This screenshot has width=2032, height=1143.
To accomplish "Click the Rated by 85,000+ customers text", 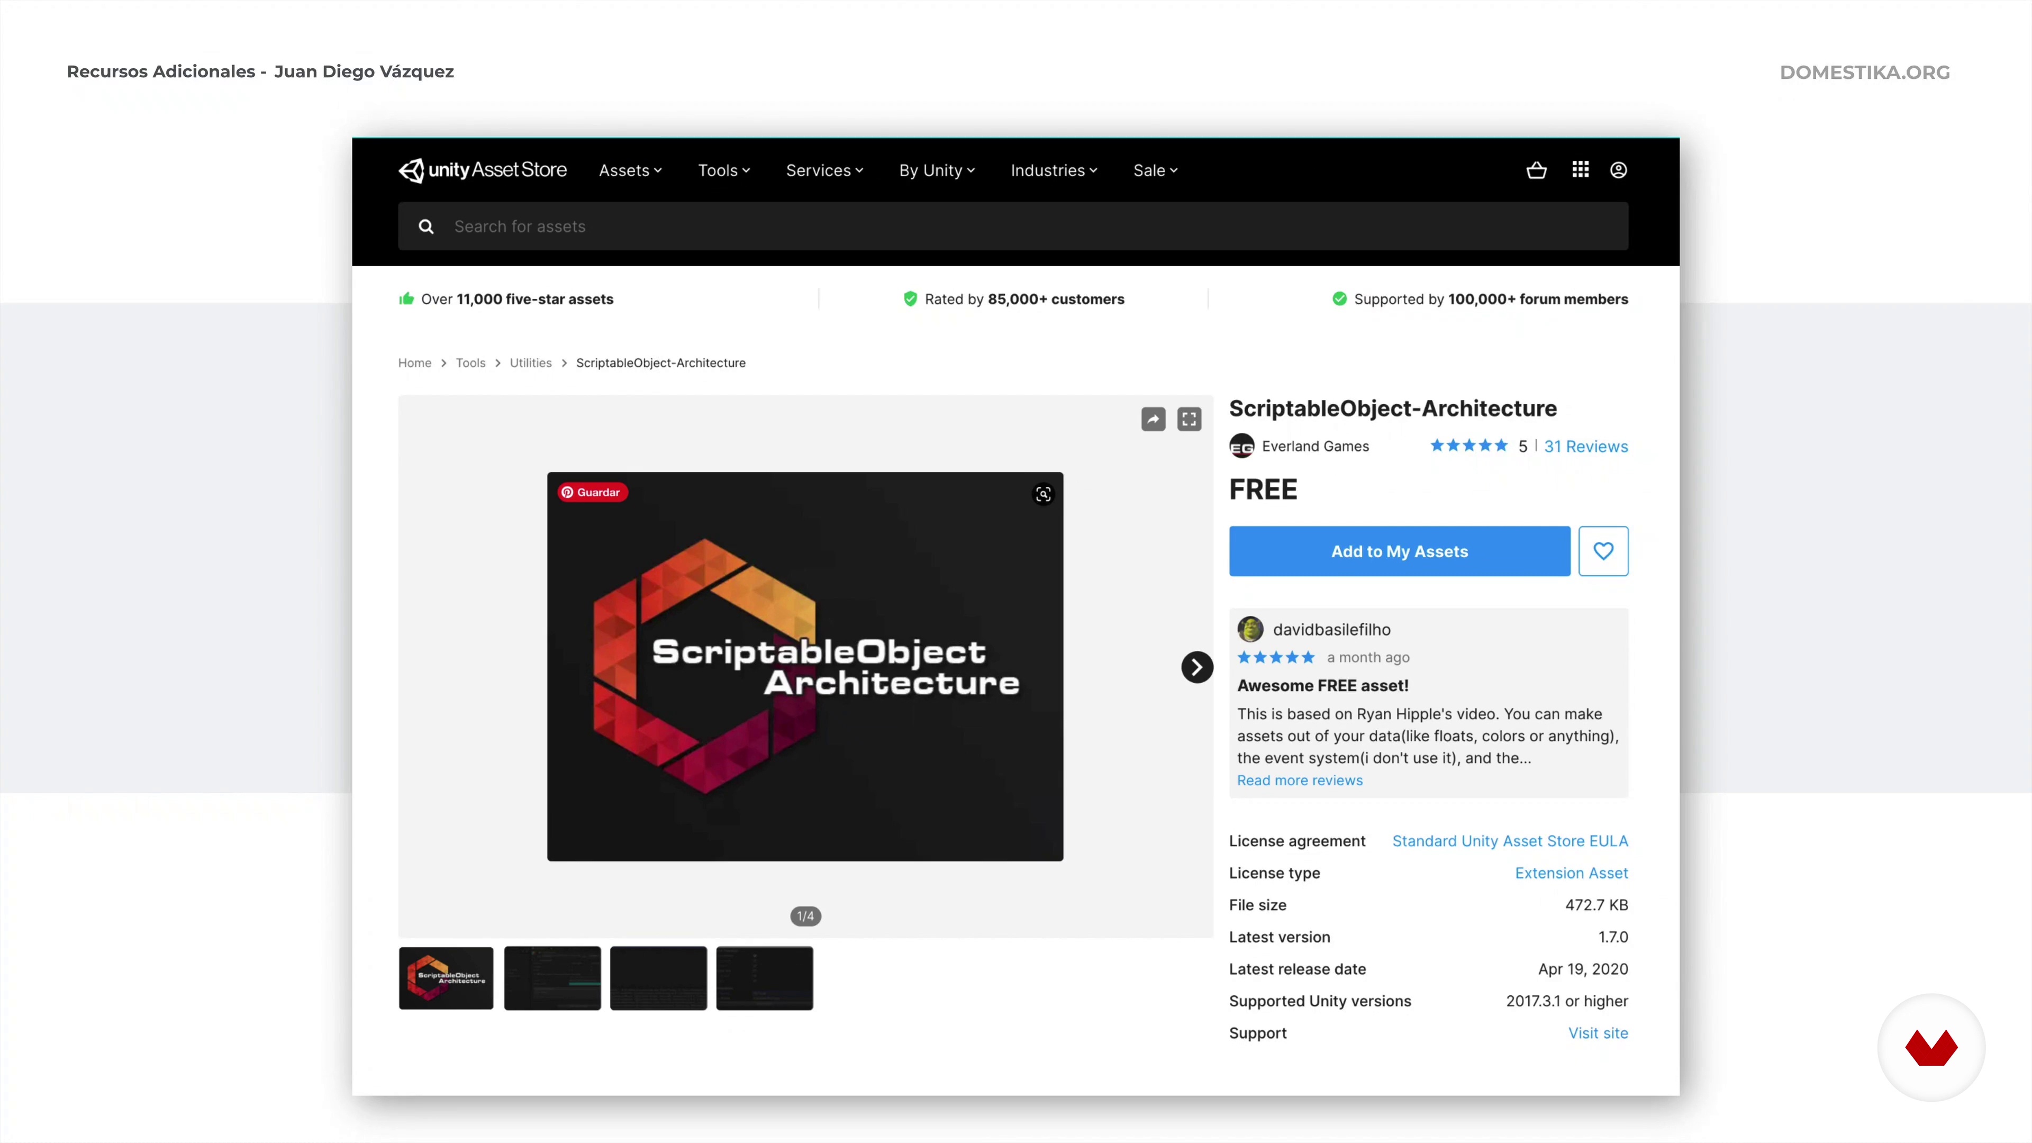I will tap(1024, 299).
